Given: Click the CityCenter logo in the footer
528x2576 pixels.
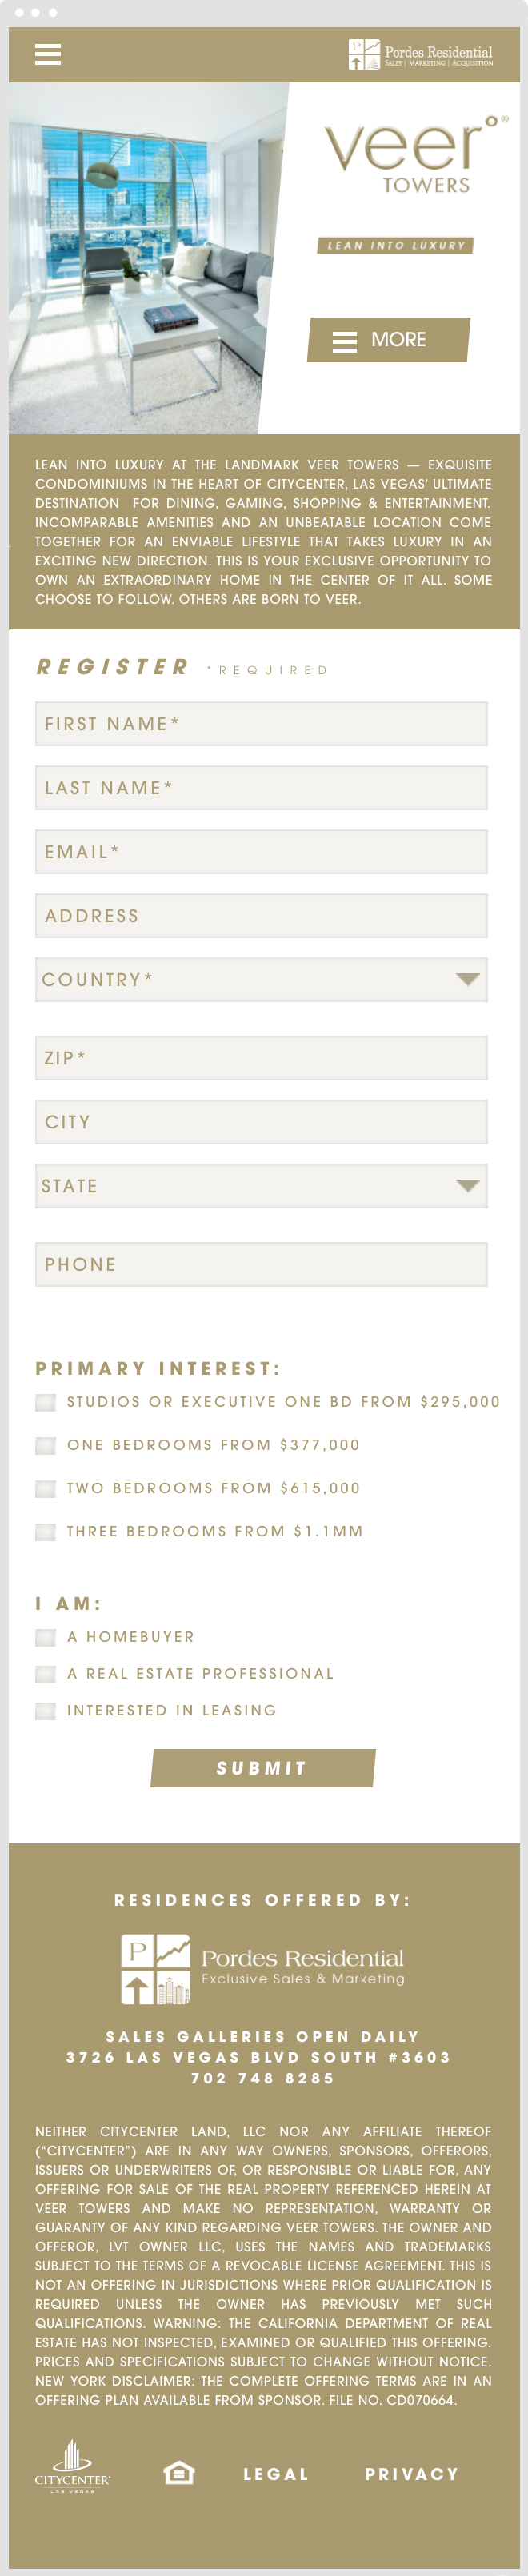Looking at the screenshot, I should point(72,2466).
